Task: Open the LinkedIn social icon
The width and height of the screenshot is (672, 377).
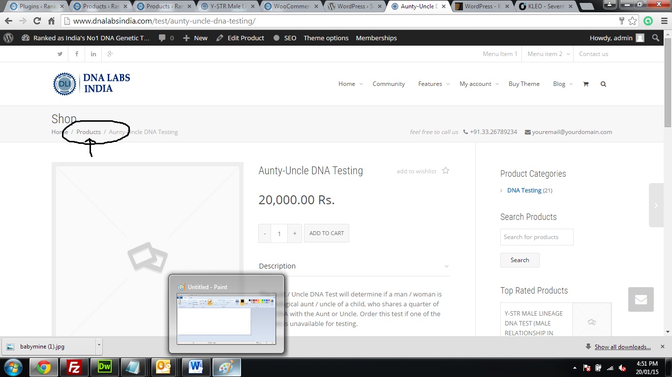Action: [93, 54]
